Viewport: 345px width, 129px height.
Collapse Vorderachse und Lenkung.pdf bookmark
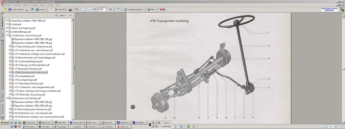point(7,35)
